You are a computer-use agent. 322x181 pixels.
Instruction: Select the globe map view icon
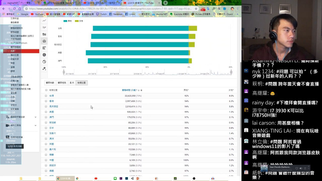44,62
